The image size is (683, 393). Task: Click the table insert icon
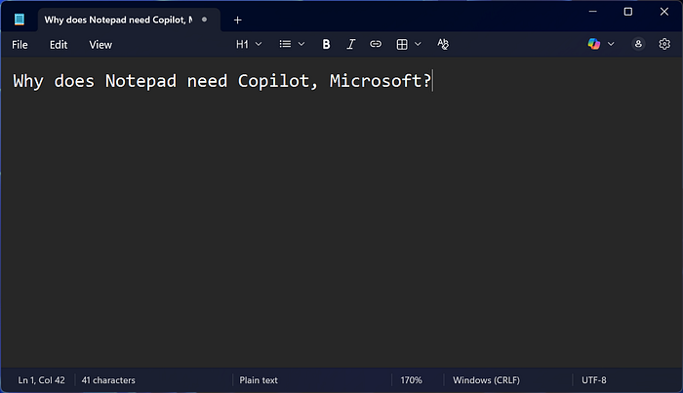[x=402, y=44]
